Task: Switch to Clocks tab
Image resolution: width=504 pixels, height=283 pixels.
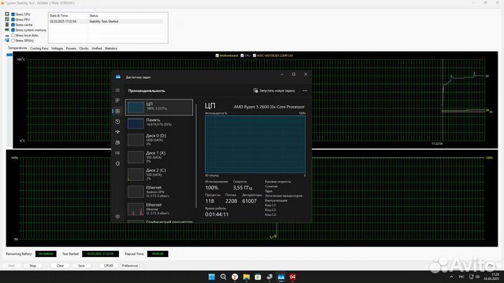Action: pos(84,48)
